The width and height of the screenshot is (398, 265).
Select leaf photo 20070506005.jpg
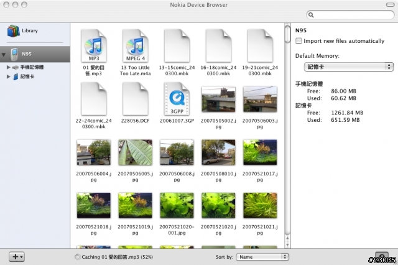pos(136,152)
